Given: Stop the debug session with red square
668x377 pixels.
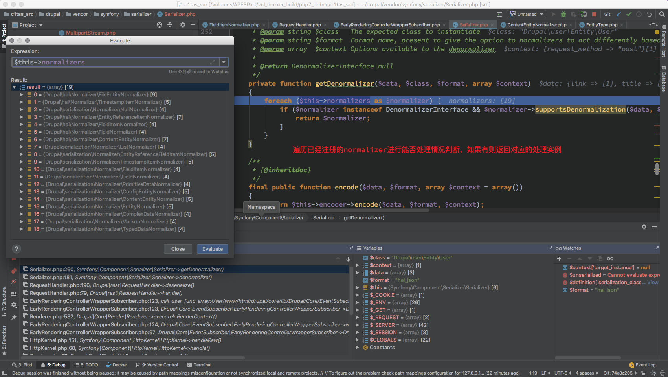Looking at the screenshot, I should click(594, 14).
